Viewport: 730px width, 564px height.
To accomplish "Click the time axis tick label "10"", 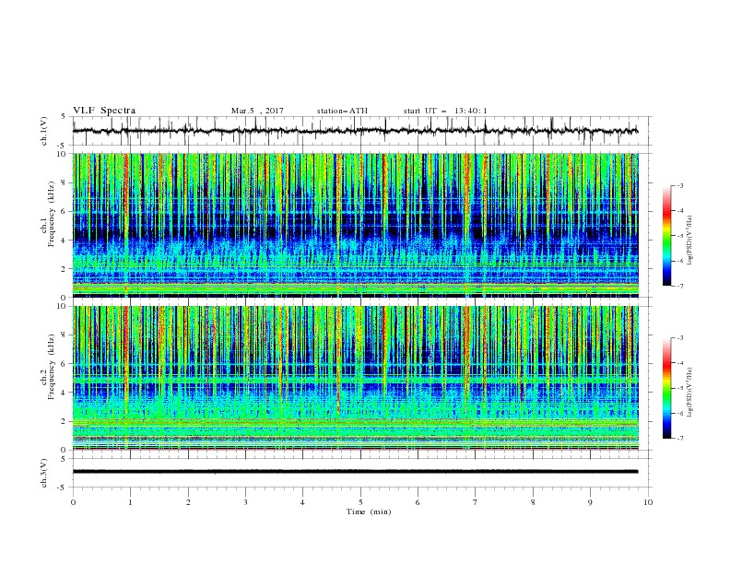I will (x=648, y=502).
